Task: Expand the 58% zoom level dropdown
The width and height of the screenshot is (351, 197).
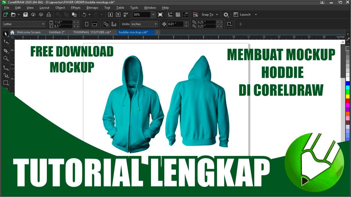Action: (153, 15)
